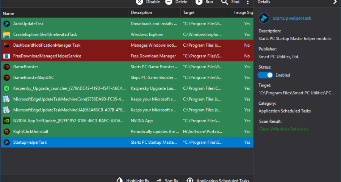Screen dimensions: 341x182
Task: Click the StartupHelperTask icon in Details
Action: tap(264, 18)
